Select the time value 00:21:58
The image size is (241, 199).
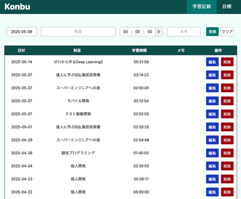point(141,62)
